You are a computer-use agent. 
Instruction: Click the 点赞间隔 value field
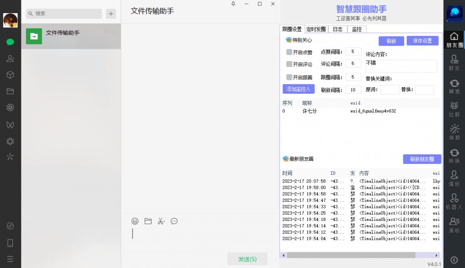pos(353,52)
